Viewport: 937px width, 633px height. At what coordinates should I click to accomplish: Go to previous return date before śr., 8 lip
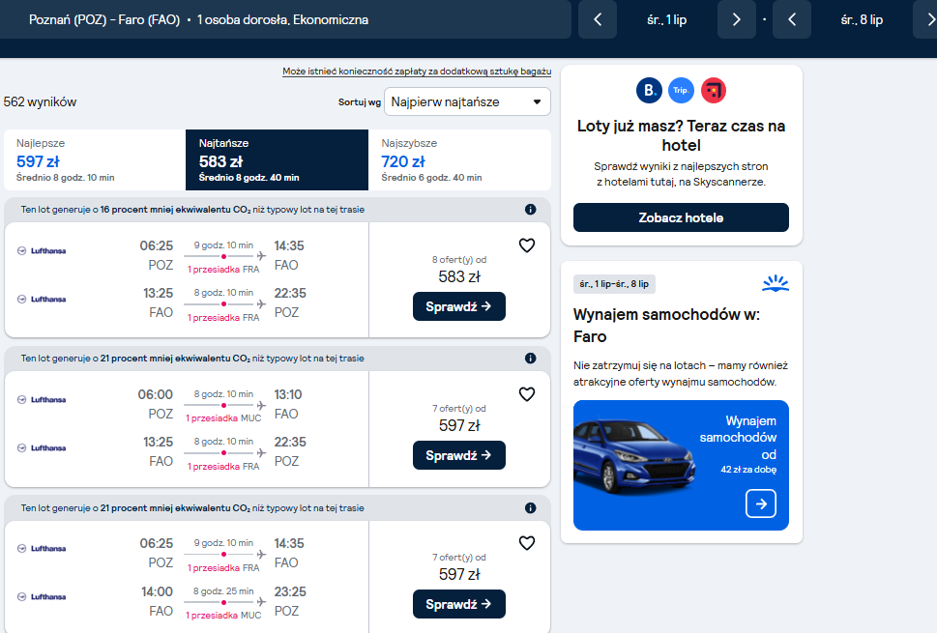coord(792,19)
